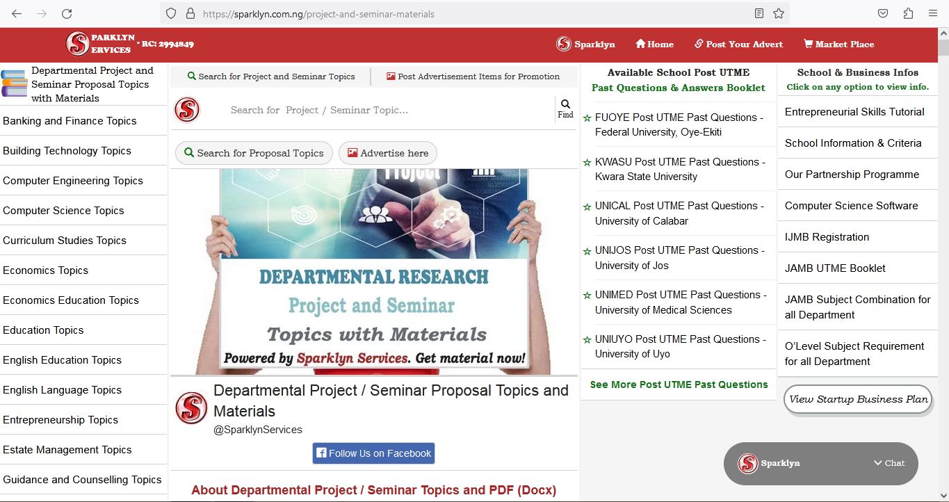Click View Startup Business Plan button

[x=858, y=399]
